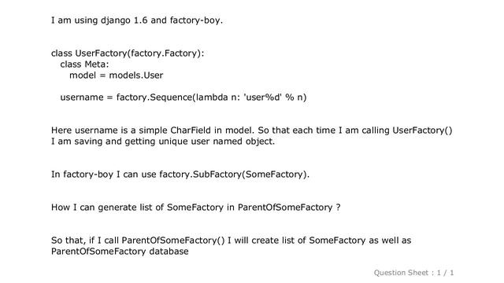Click 'ParentOfSomeFactory()' in the last paragraph

[173, 241]
